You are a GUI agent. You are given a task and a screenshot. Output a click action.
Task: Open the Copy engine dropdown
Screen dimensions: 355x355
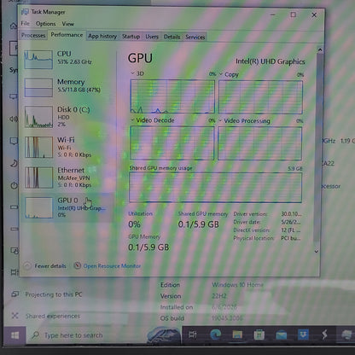tap(221, 74)
